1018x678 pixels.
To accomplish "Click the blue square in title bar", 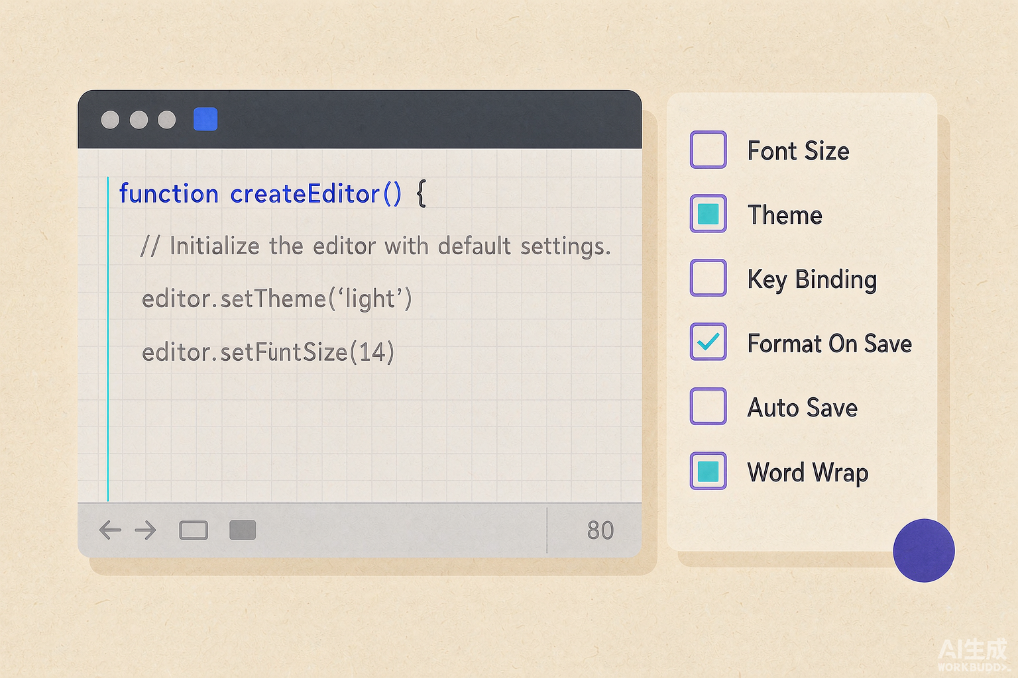I will (x=205, y=119).
